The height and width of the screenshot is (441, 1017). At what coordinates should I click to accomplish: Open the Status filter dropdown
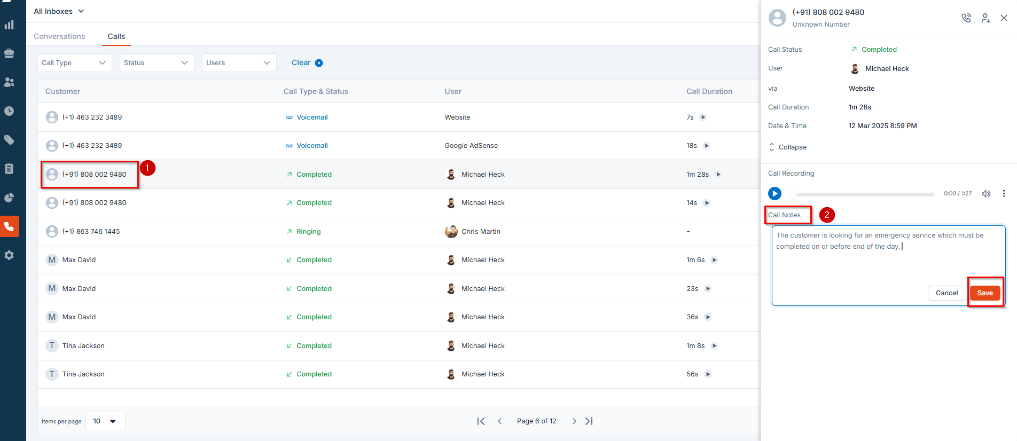pos(157,62)
